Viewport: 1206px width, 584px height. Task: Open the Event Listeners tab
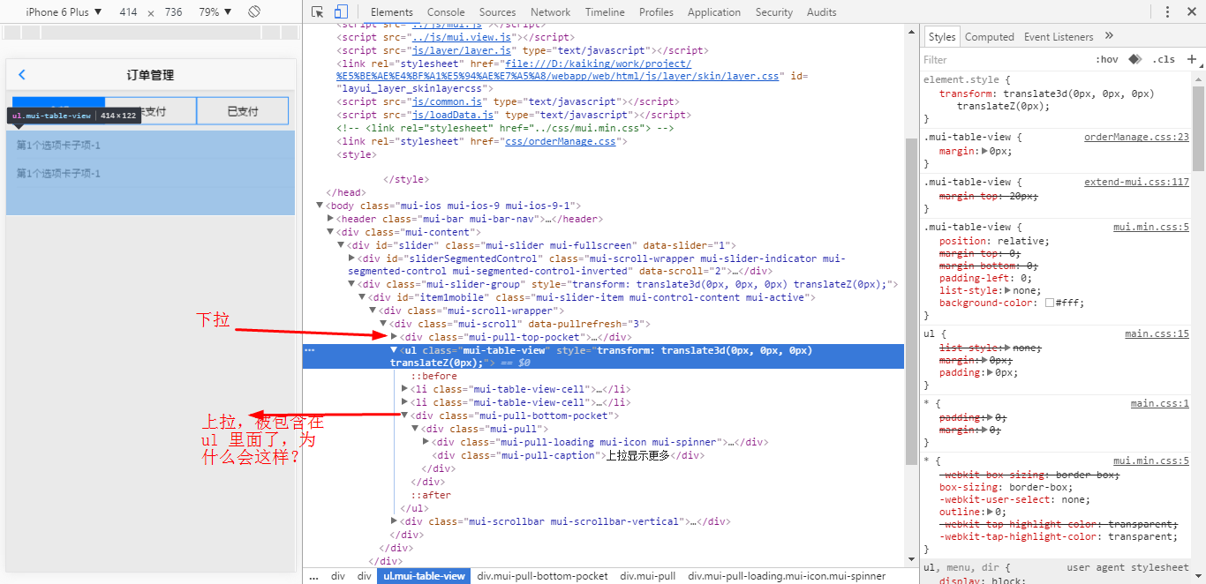1059,37
